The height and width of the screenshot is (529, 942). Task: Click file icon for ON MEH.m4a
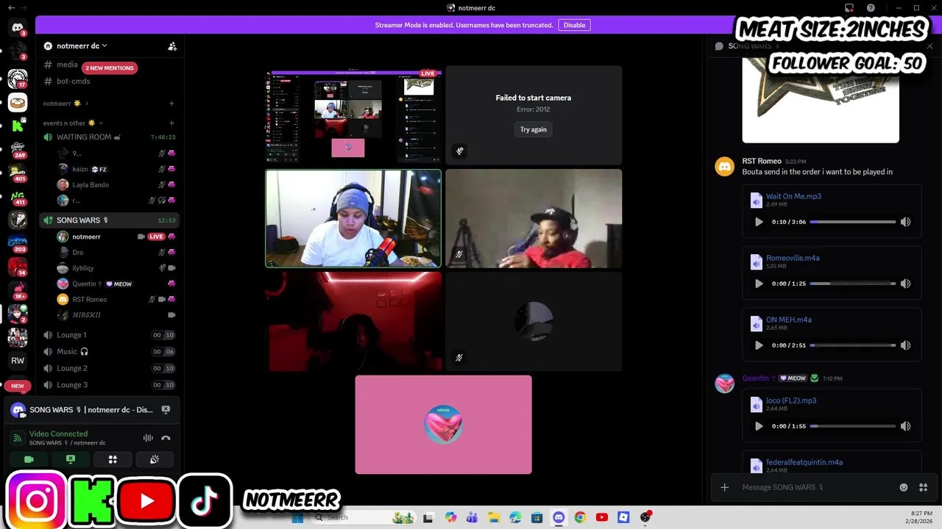click(x=756, y=324)
